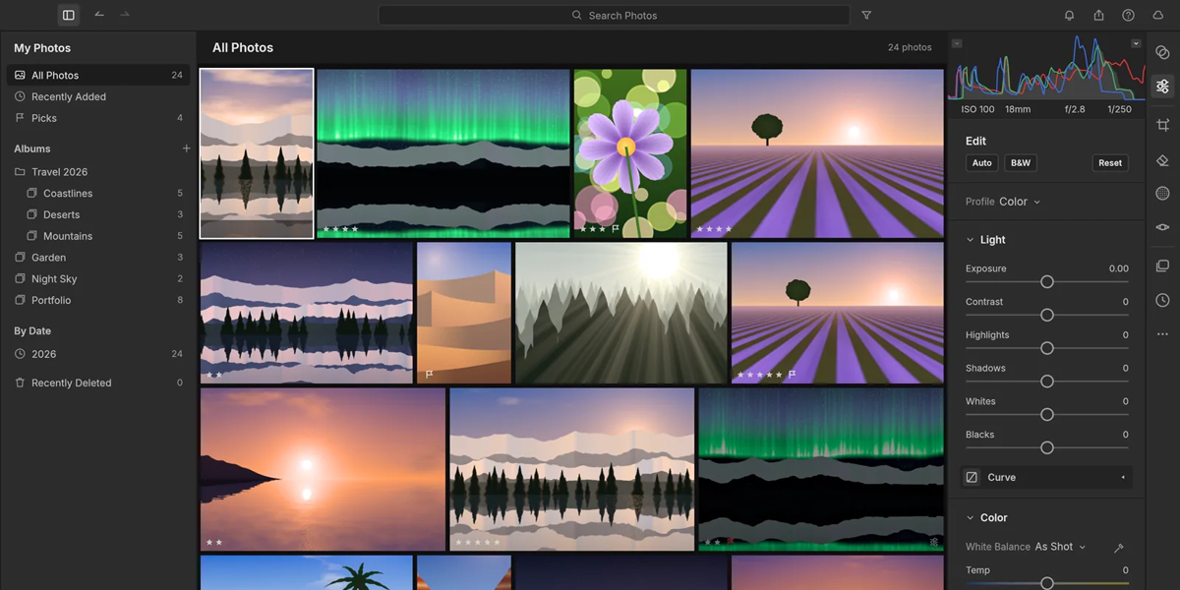Click the Whites slider handle
Viewport: 1180px width, 590px height.
(x=1047, y=415)
